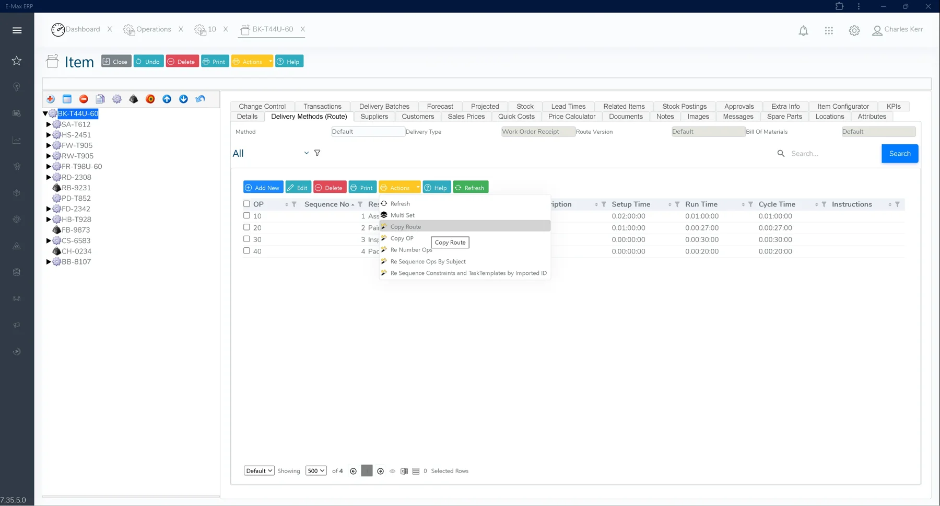The height and width of the screenshot is (506, 940).
Task: Open the Stock Postings tab
Action: (x=684, y=106)
